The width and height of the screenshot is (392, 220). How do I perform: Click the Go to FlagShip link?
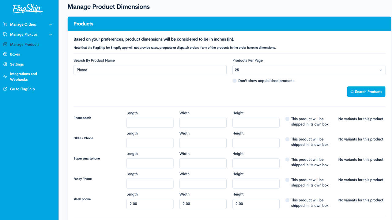click(22, 89)
